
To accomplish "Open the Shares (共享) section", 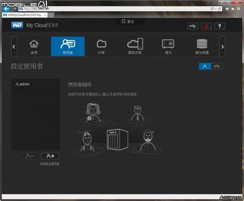I will [101, 47].
